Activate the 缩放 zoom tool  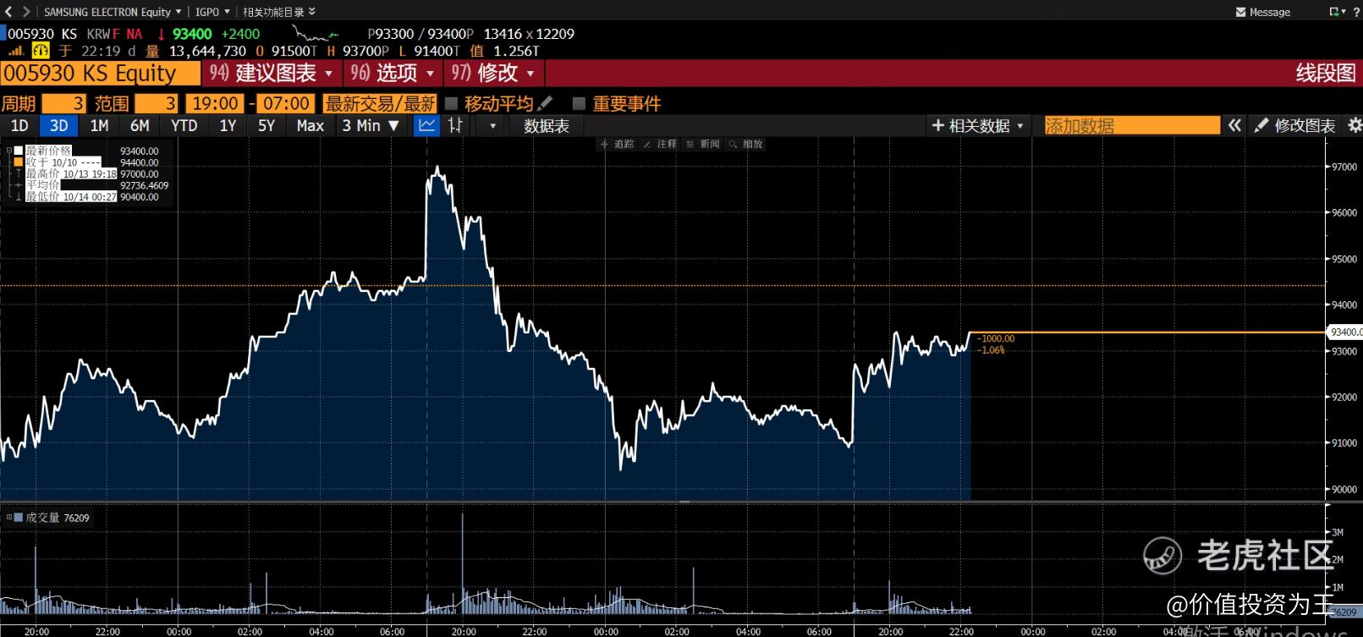point(746,144)
